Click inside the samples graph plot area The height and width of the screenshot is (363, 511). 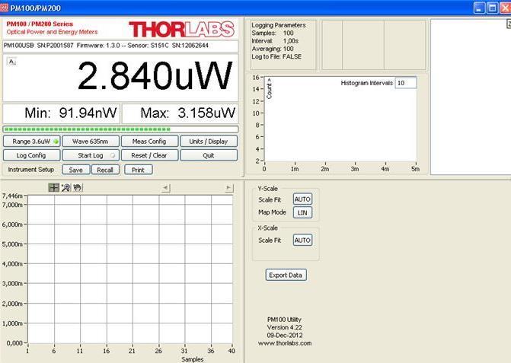point(130,269)
